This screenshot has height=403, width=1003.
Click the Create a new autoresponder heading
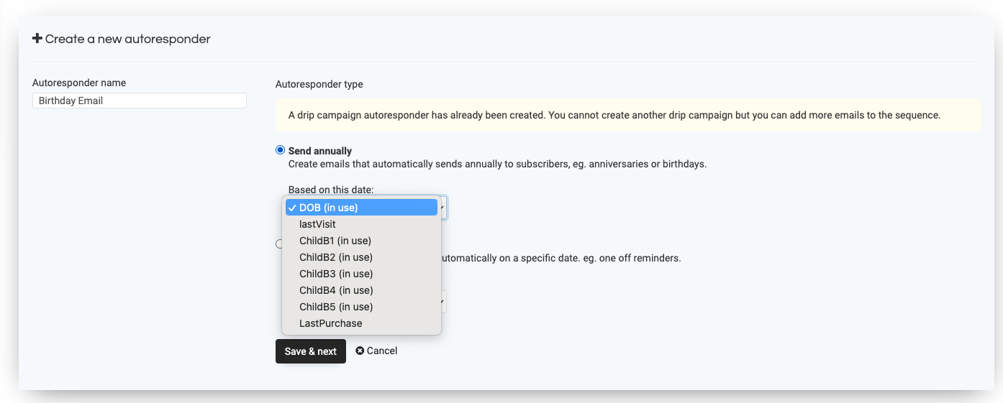pyautogui.click(x=128, y=39)
